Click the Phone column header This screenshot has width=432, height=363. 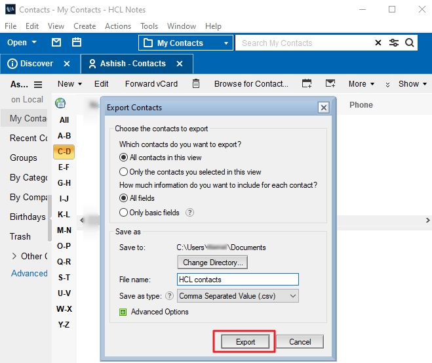click(361, 105)
